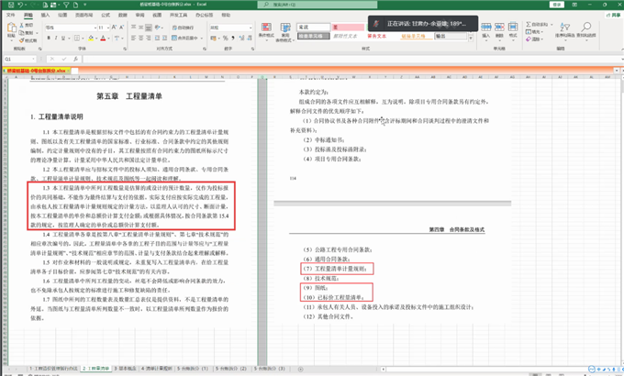
Task: Click the decrease indent icon
Action: point(157,39)
